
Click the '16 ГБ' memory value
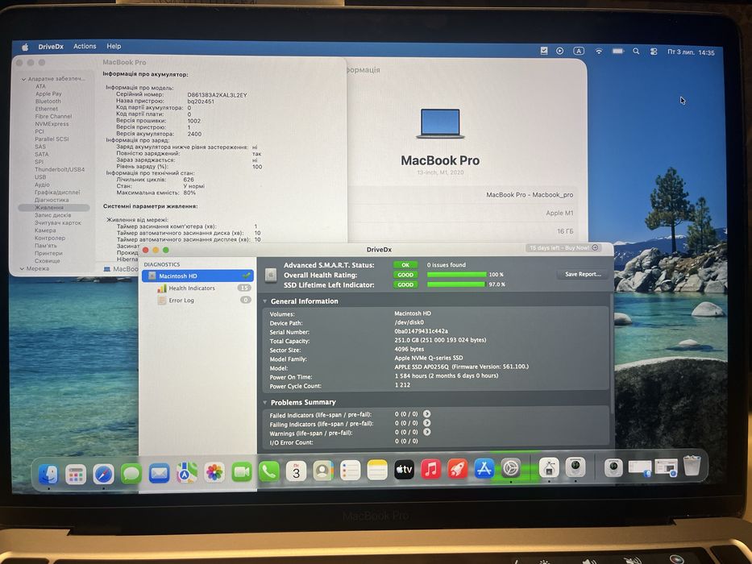coord(565,231)
